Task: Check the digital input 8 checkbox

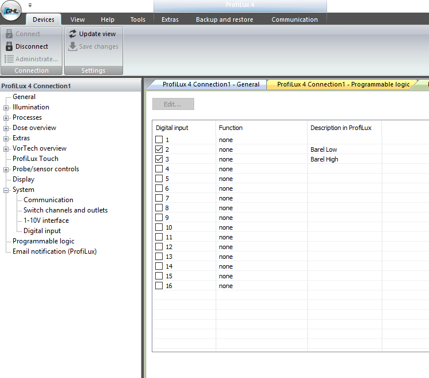Action: click(x=159, y=207)
